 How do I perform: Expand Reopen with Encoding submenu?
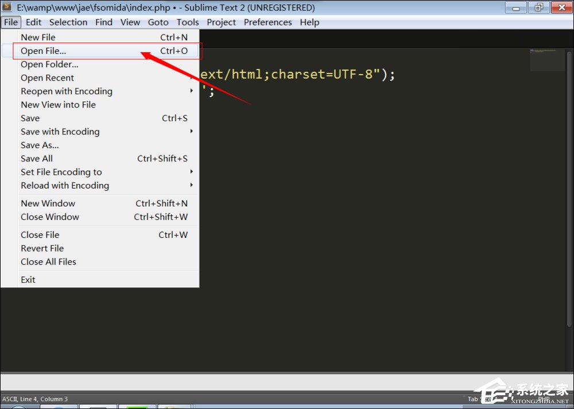point(67,91)
